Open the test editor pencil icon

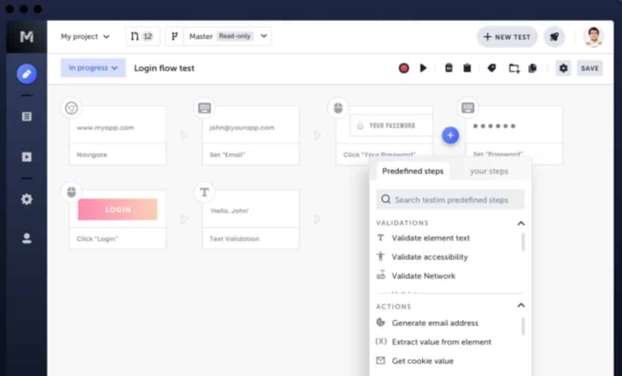[26, 73]
